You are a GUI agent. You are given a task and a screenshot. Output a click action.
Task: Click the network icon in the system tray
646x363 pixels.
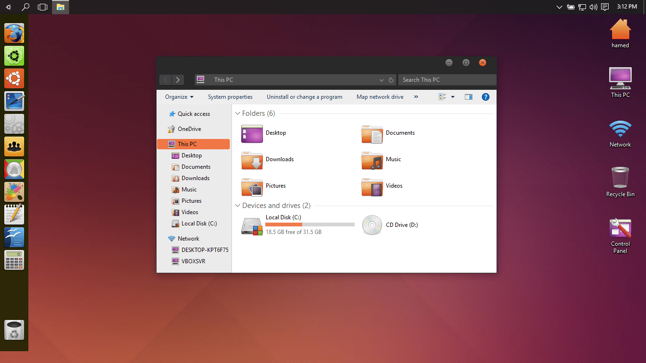click(582, 7)
